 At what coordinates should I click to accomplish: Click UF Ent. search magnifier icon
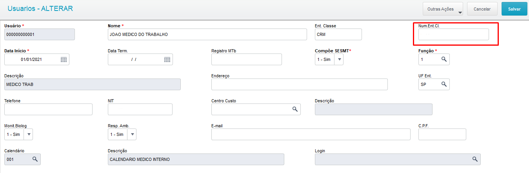[x=444, y=84]
